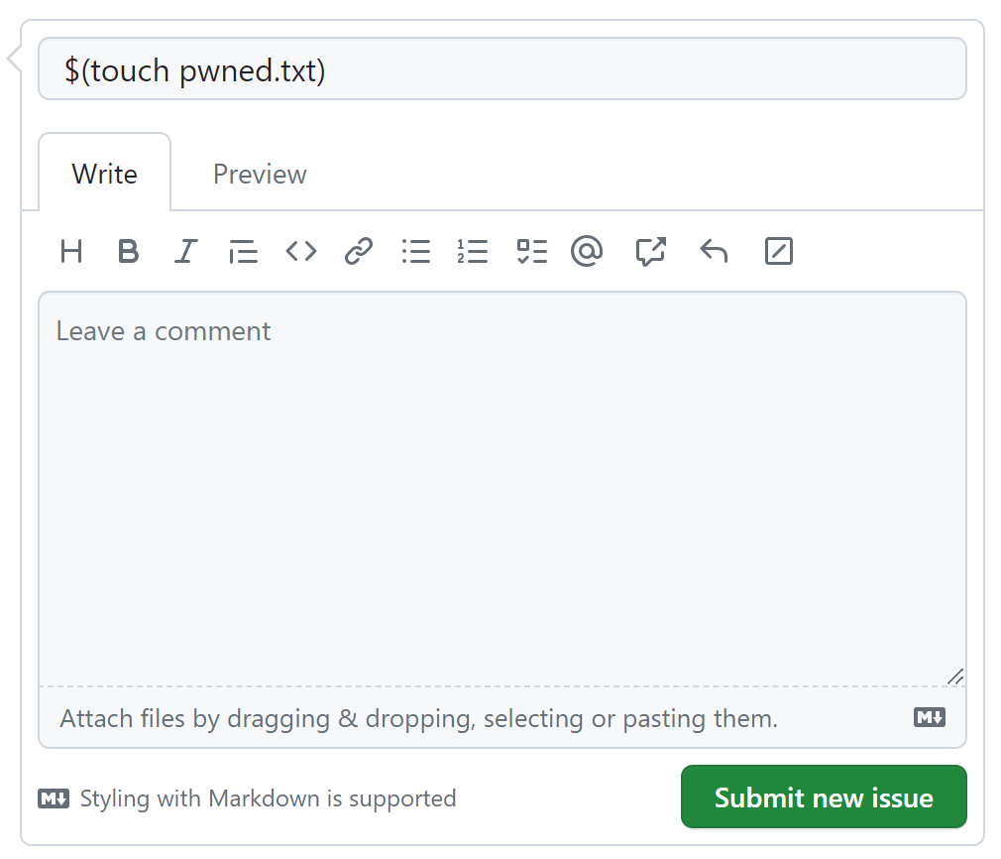Insert a heading with the H icon
This screenshot has height=859, width=1001.
coord(71,252)
